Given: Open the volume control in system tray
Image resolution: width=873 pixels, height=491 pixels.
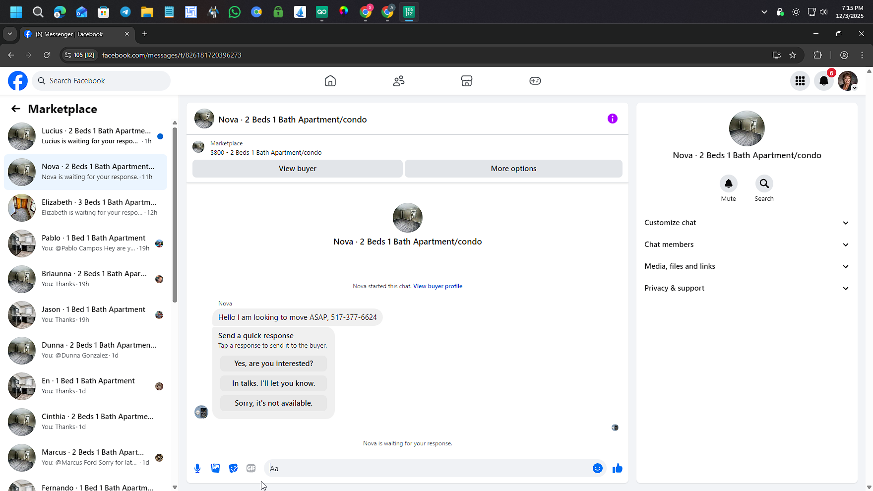Looking at the screenshot, I should pos(824,12).
